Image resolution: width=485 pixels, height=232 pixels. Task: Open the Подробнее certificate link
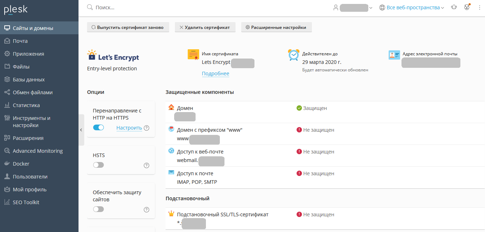point(216,74)
